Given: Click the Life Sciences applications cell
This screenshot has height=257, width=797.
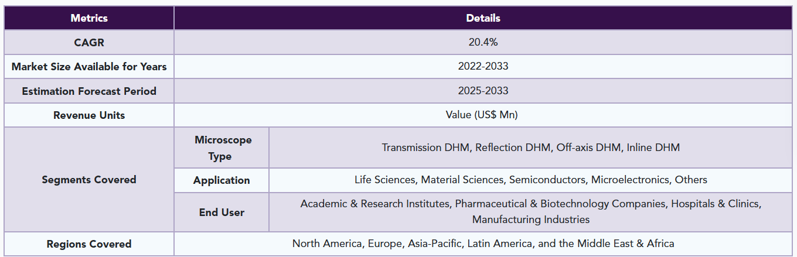Looking at the screenshot, I should click(530, 180).
